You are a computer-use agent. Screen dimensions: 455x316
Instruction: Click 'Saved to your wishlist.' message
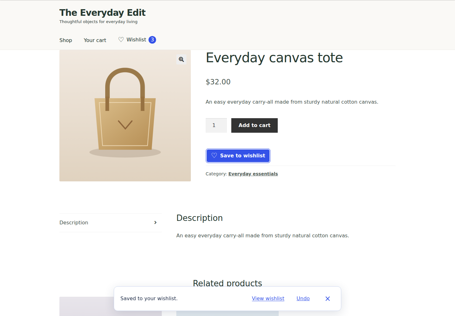[x=149, y=298]
